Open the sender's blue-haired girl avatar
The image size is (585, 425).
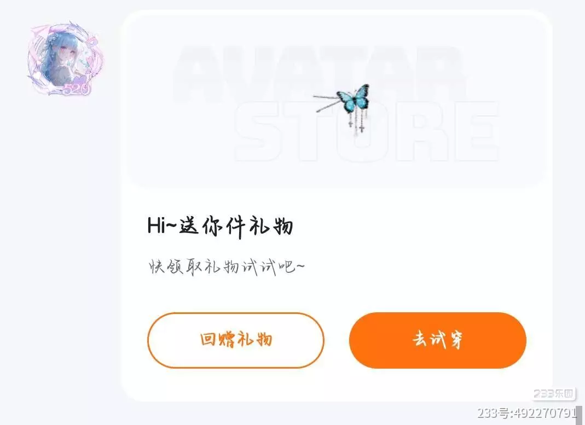63,59
